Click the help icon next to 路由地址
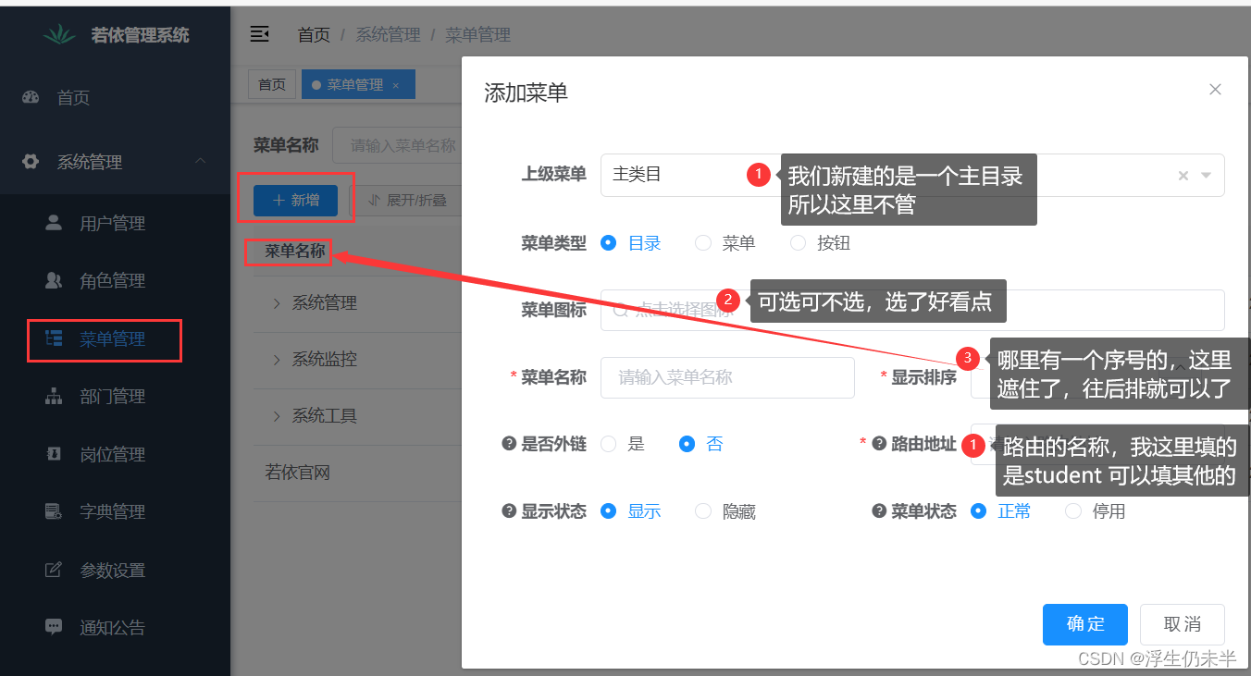1251x676 pixels. tap(879, 444)
